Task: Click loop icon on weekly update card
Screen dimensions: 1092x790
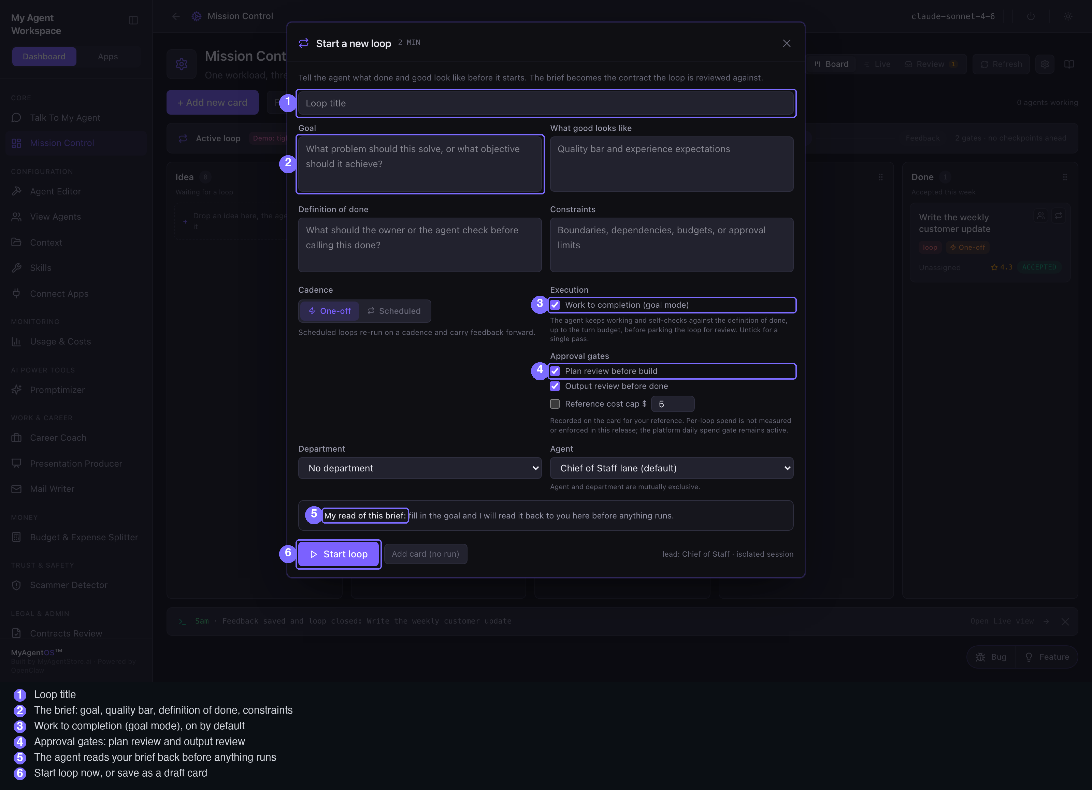Action: [1059, 216]
